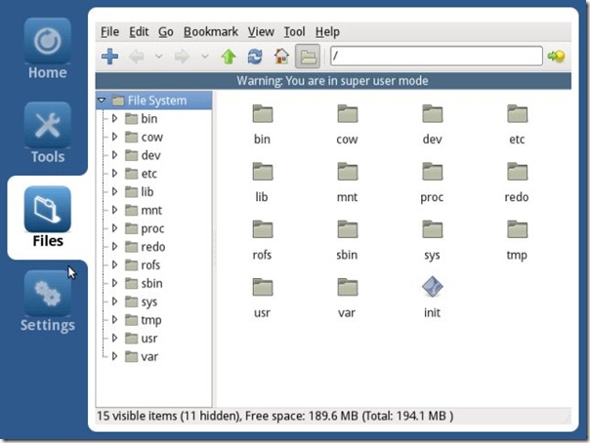The width and height of the screenshot is (590, 443).
Task: Open the Bookmark menu
Action: pyautogui.click(x=211, y=32)
